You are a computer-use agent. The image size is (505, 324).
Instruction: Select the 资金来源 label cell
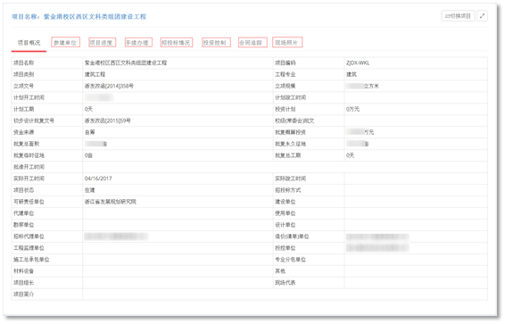pyautogui.click(x=47, y=132)
